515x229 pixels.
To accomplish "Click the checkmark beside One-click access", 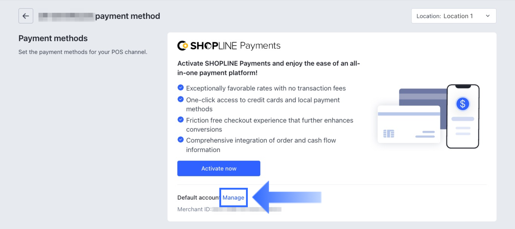I will point(181,99).
